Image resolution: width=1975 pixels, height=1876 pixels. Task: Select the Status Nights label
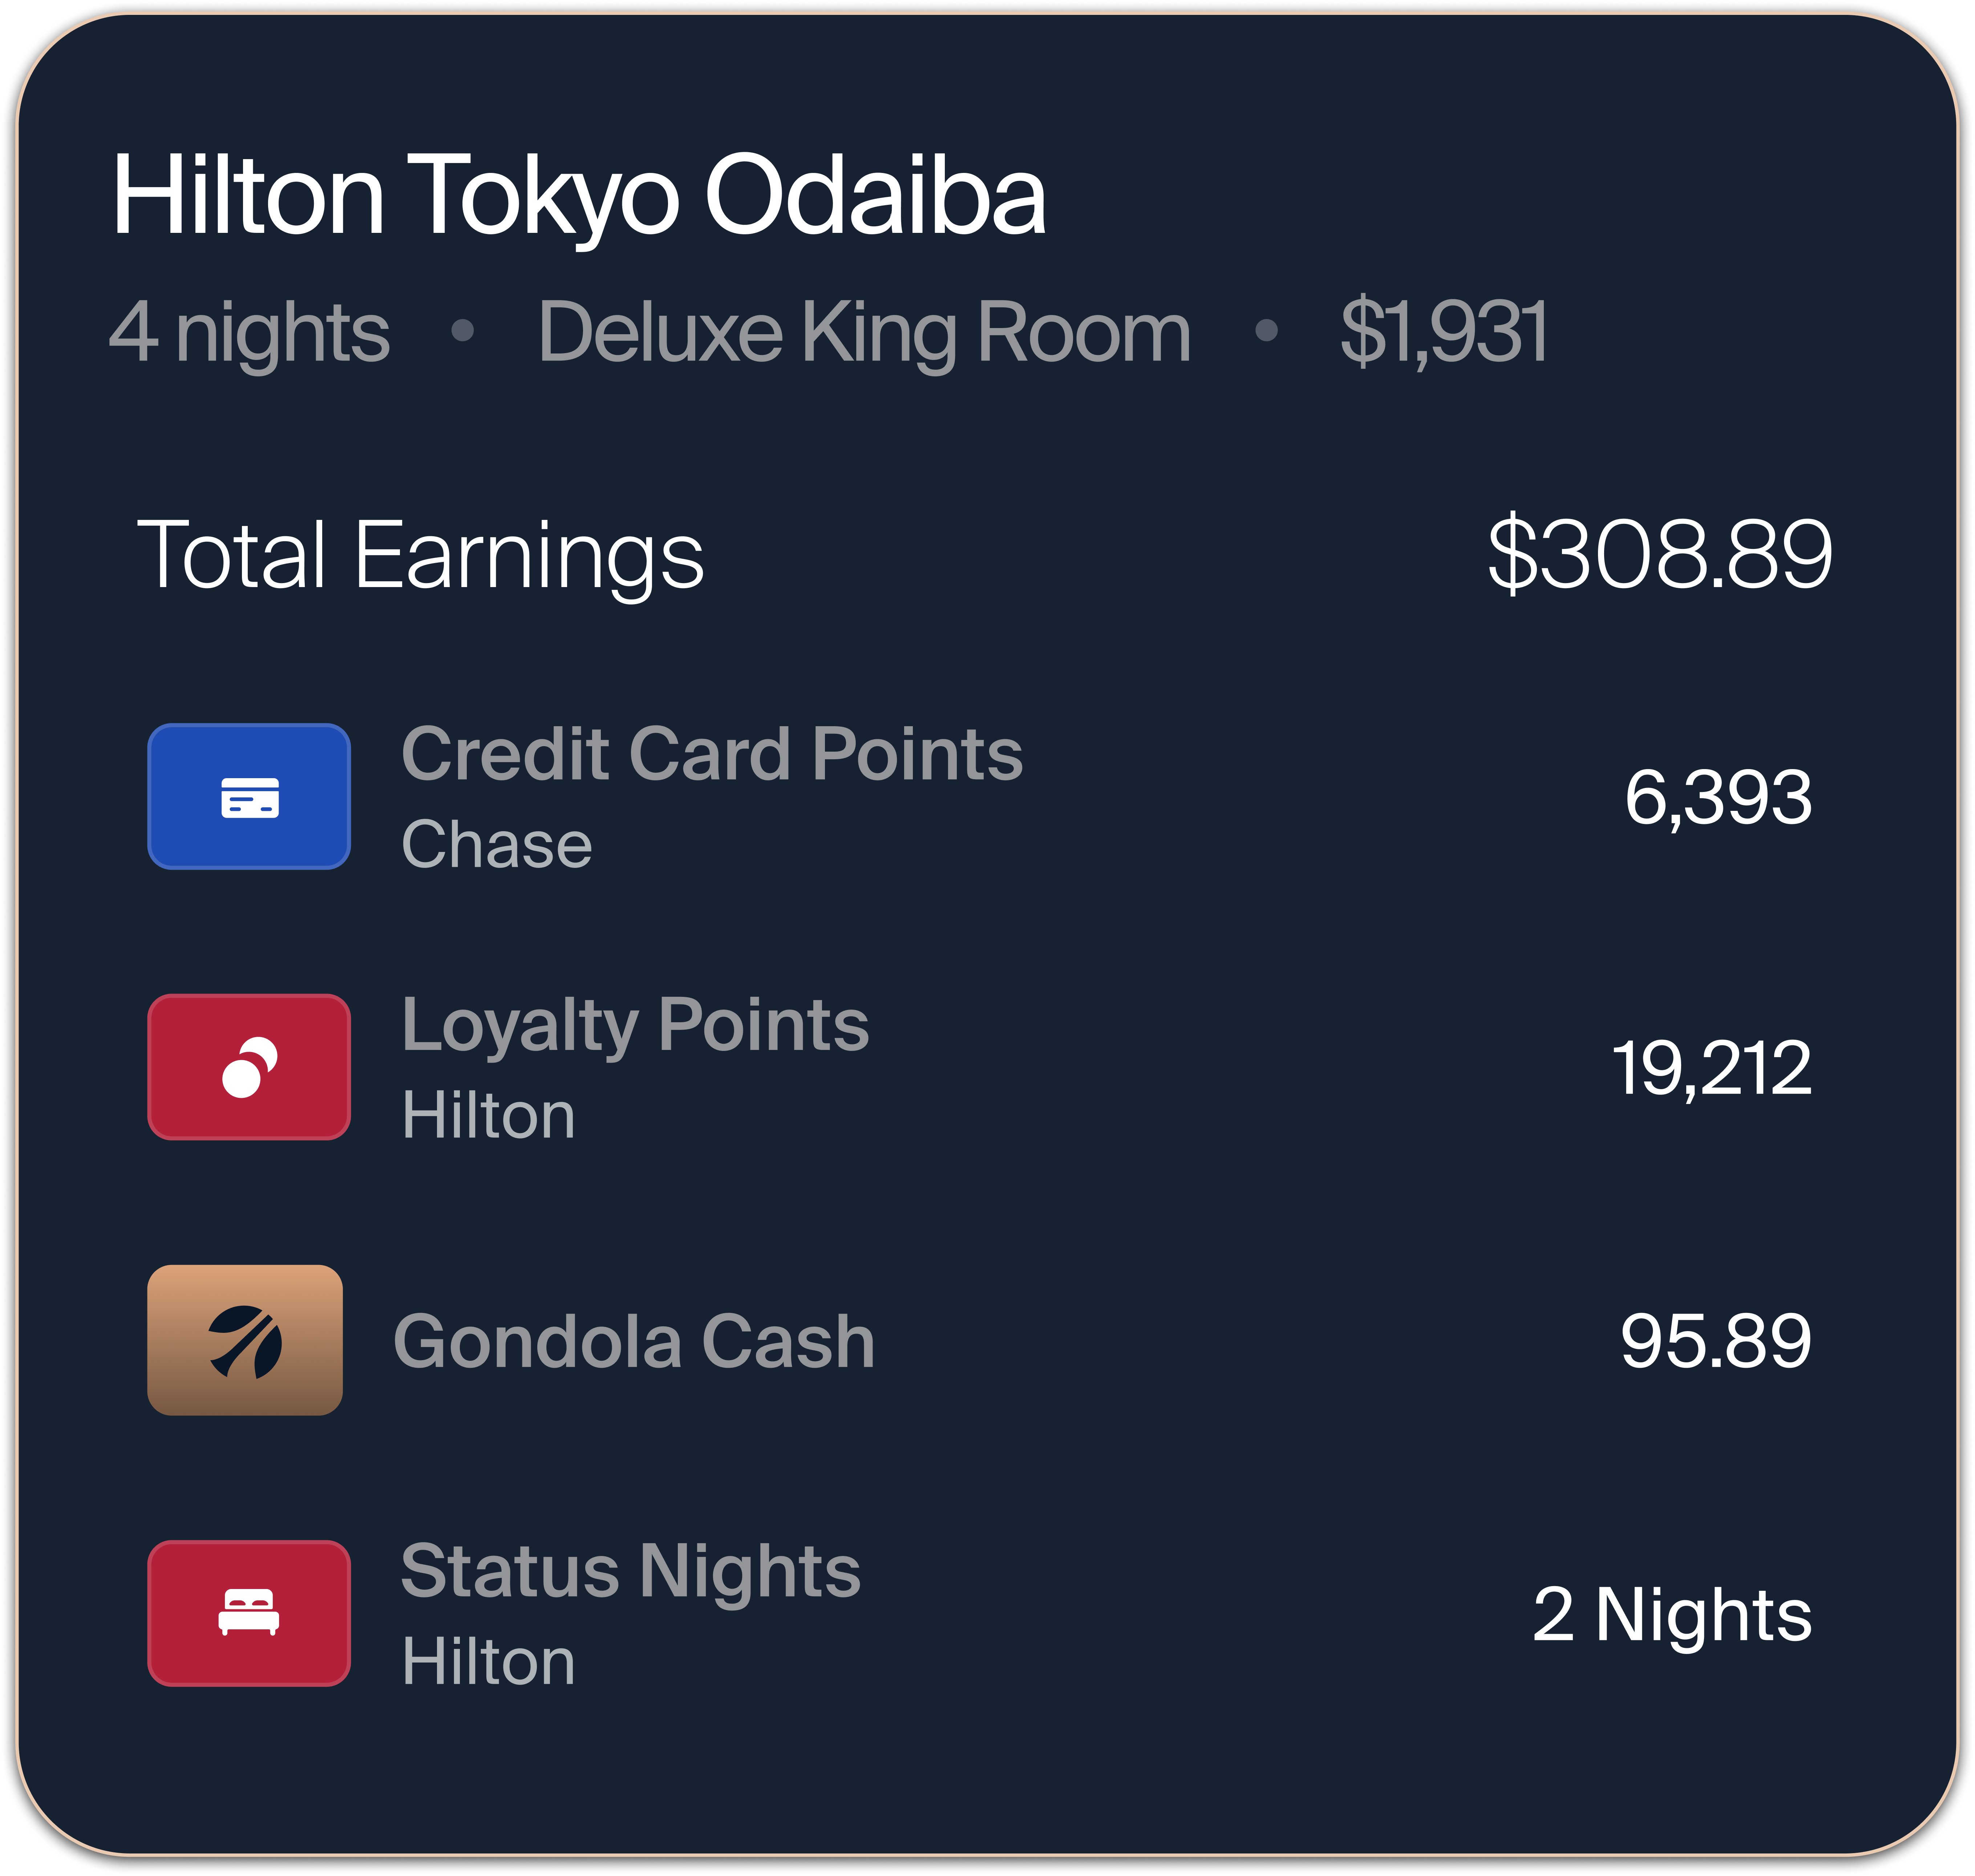[630, 1571]
